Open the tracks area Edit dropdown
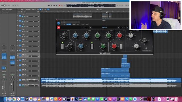 pos(22,9)
